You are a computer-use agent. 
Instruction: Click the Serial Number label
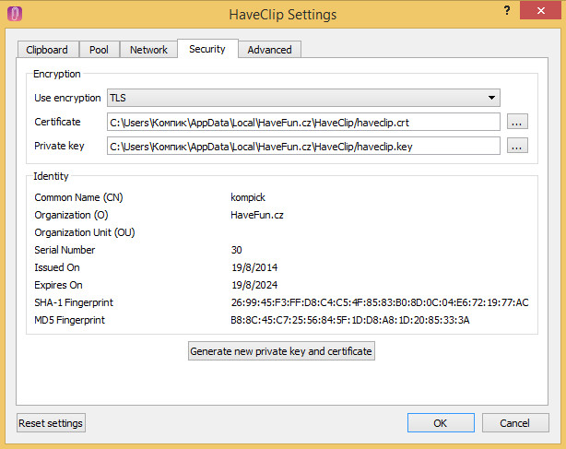(65, 250)
